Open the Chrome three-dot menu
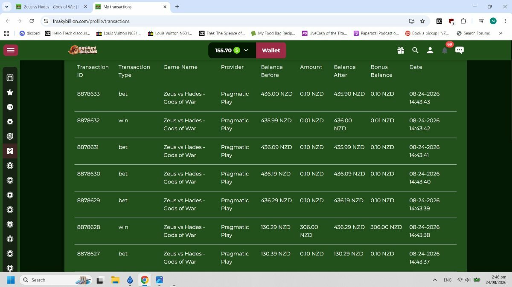This screenshot has height=287, width=512. (505, 21)
